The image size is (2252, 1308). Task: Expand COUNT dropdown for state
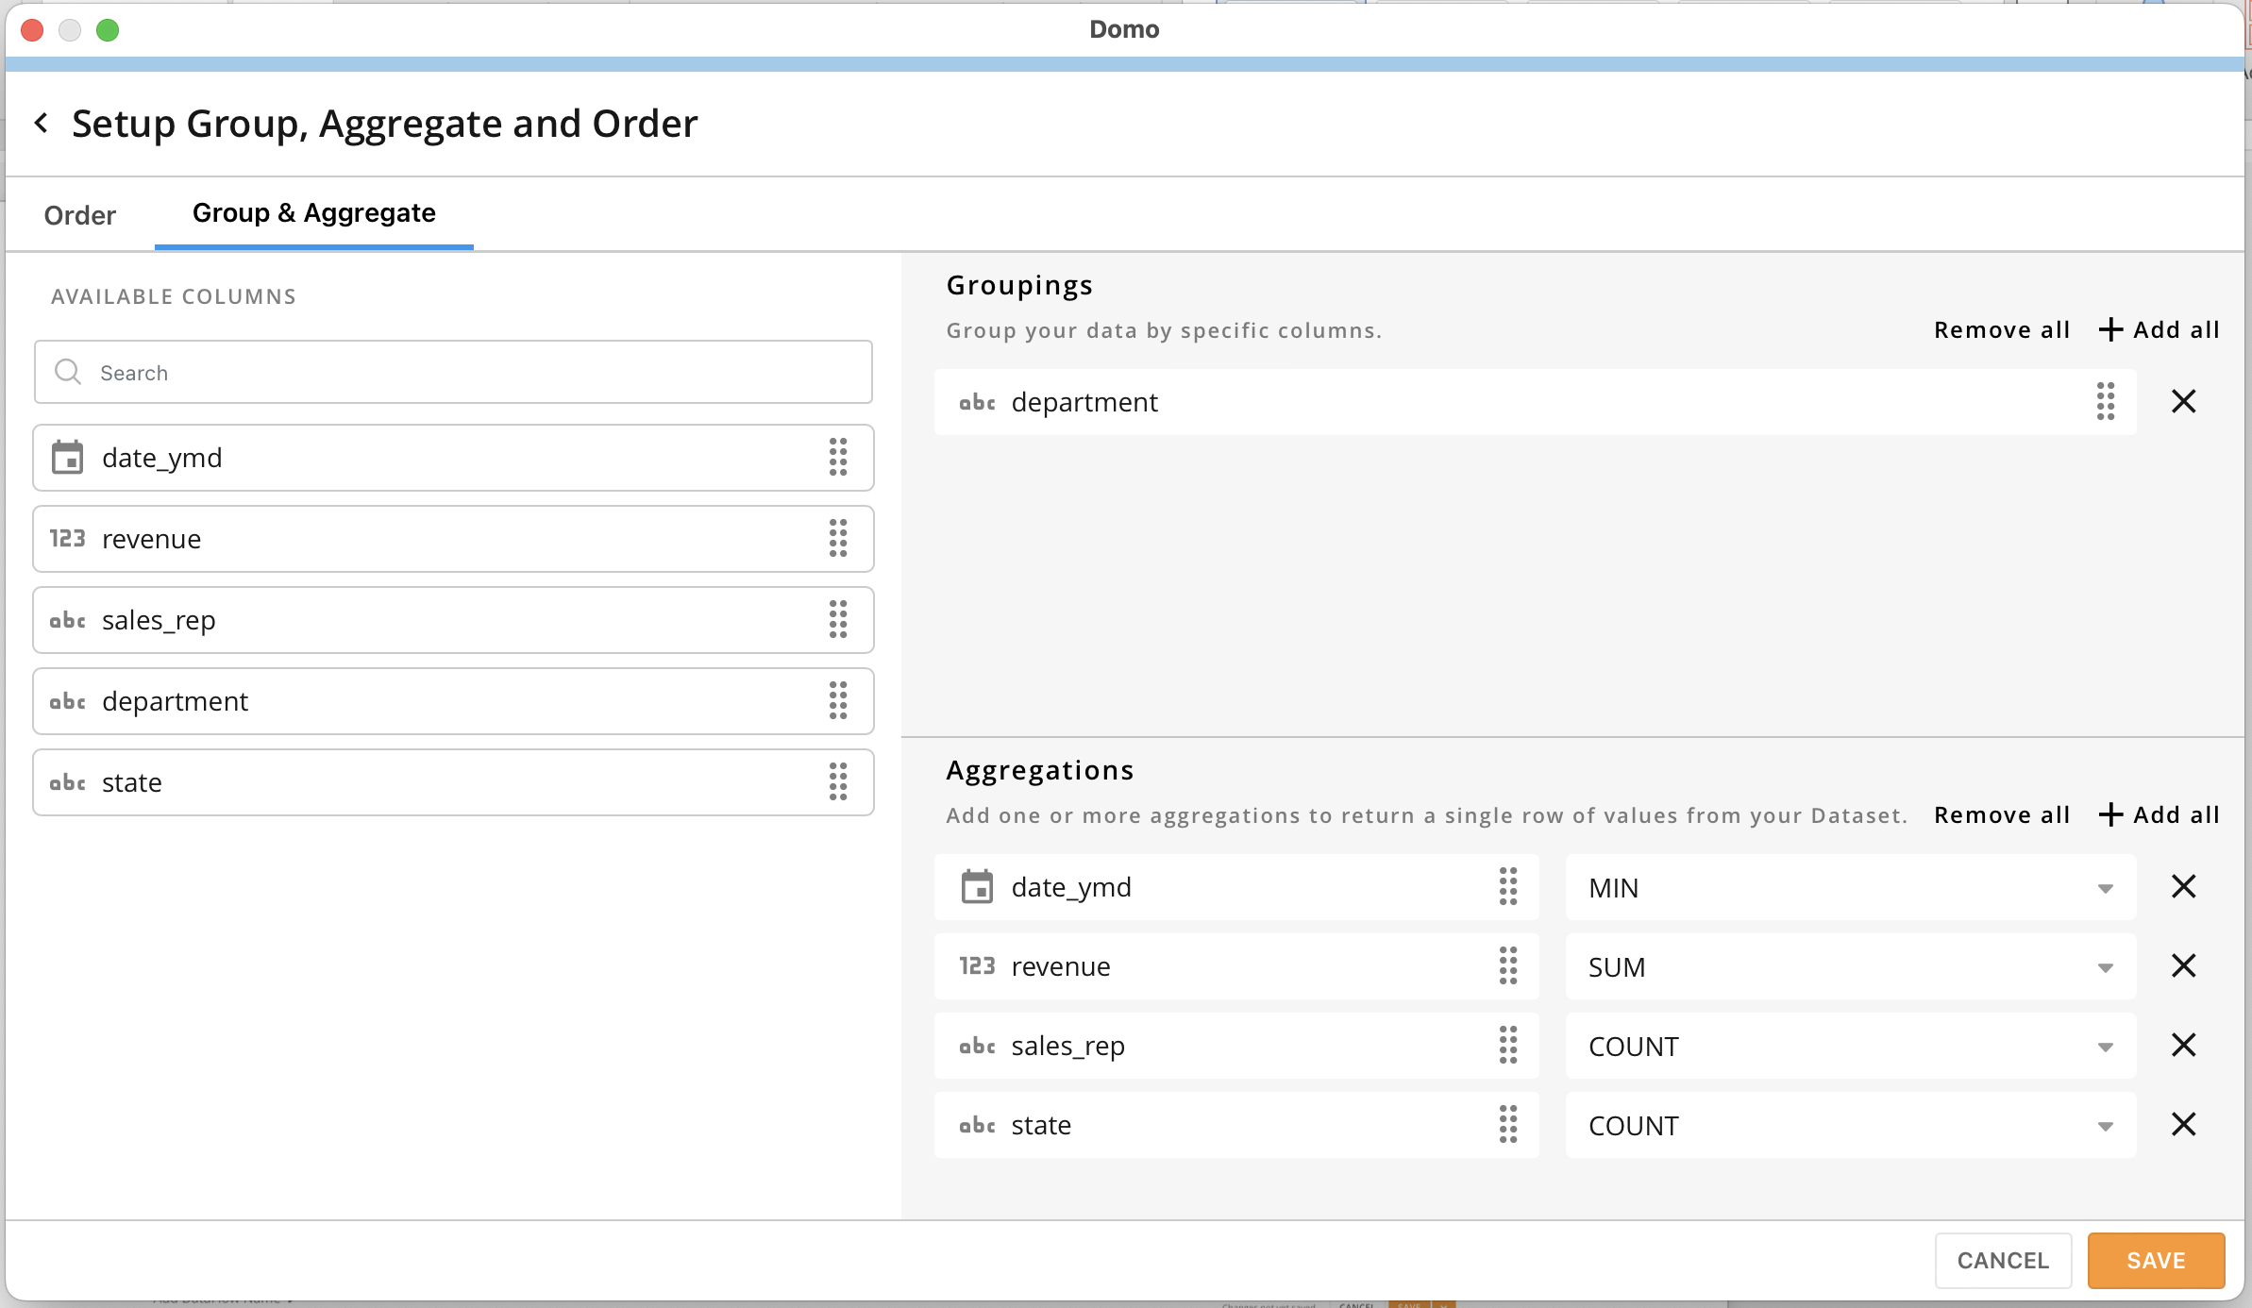click(1850, 1126)
